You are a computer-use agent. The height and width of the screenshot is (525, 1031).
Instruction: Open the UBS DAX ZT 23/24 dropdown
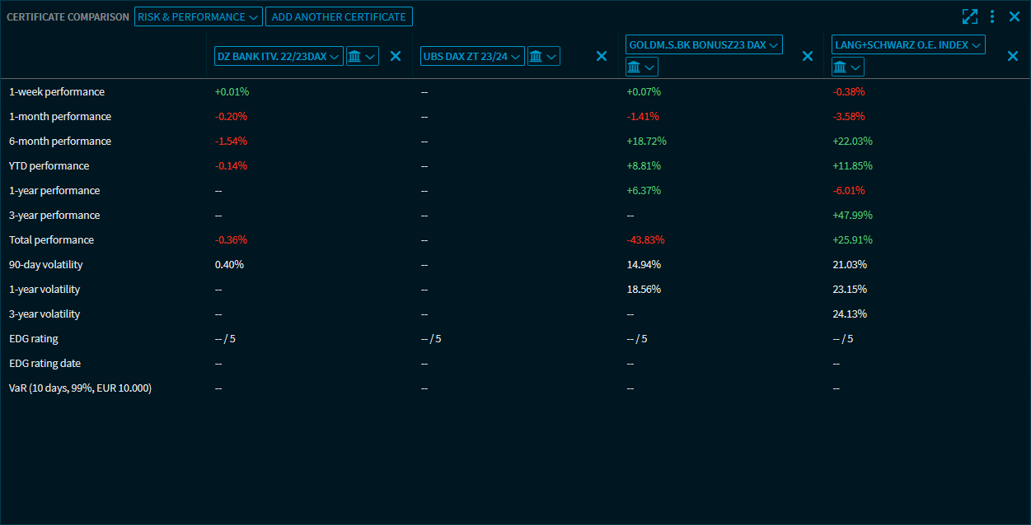[x=472, y=56]
